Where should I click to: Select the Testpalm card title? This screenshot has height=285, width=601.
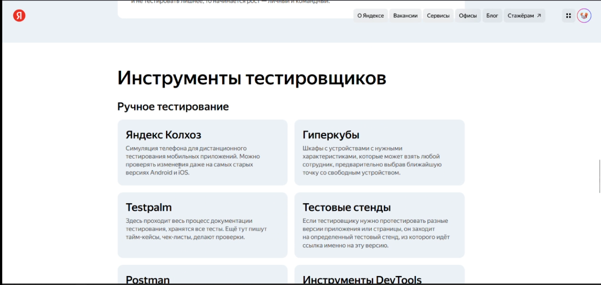(x=148, y=207)
